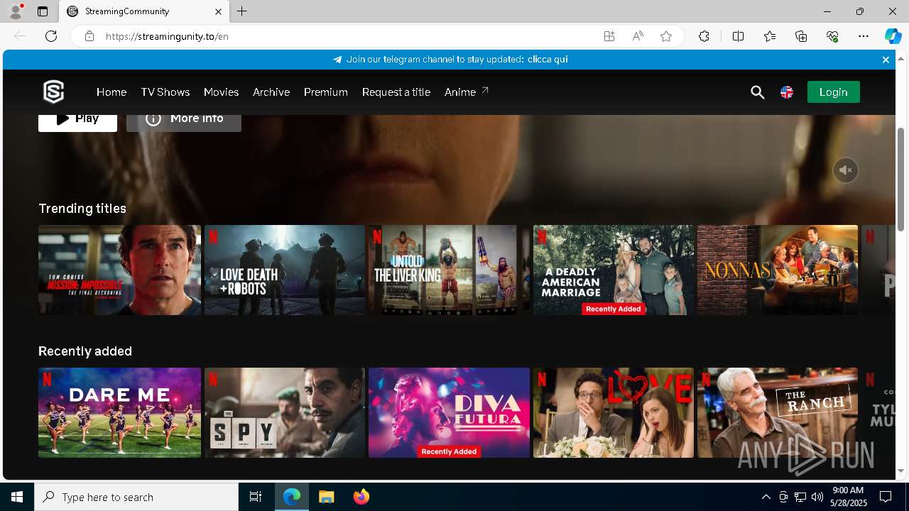Viewport: 909px width, 511px height.
Task: Open the Copilot sidebar icon
Action: click(893, 36)
